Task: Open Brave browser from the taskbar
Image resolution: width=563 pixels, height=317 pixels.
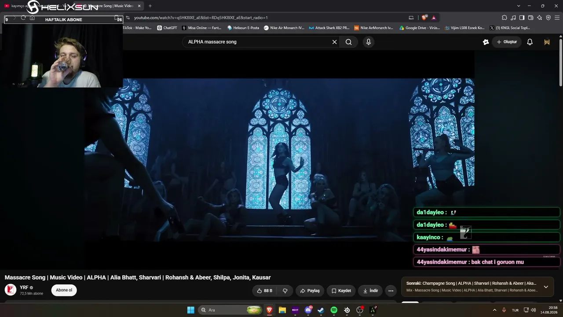Action: click(x=269, y=310)
